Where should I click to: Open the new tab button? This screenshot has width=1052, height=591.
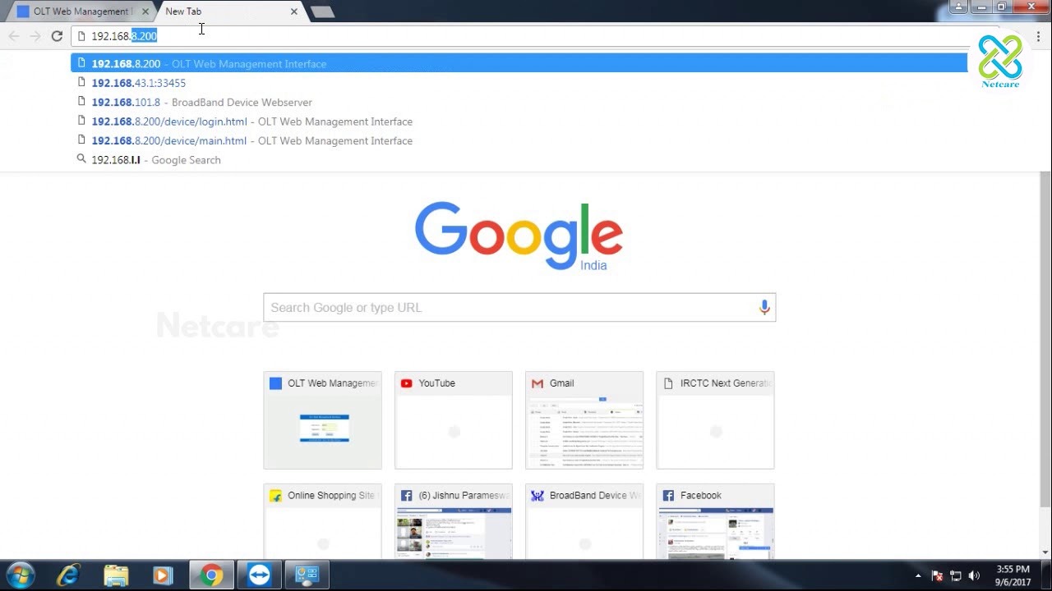(322, 11)
